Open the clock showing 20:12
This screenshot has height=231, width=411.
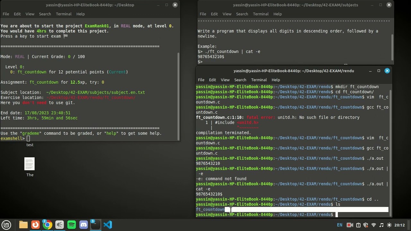(399, 225)
